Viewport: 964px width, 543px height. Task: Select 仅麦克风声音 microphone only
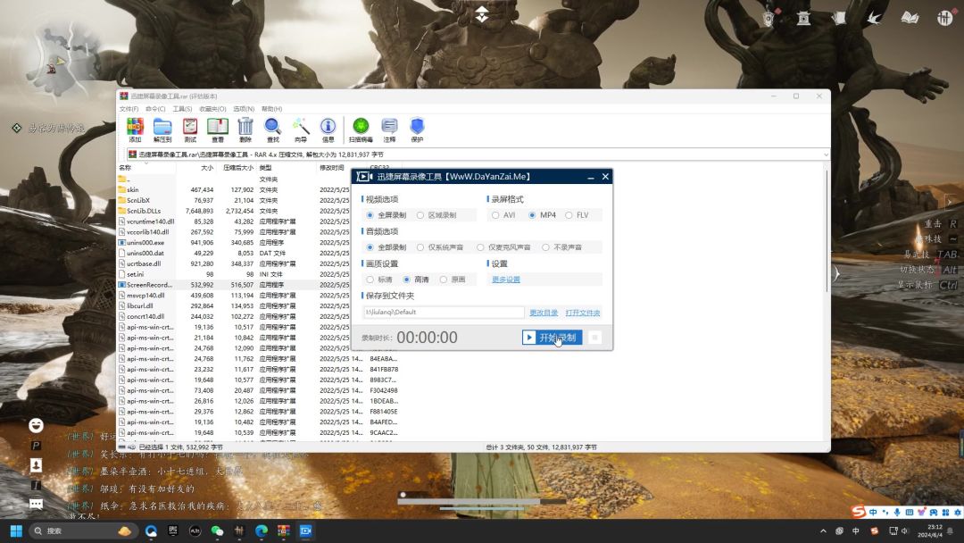coord(504,247)
